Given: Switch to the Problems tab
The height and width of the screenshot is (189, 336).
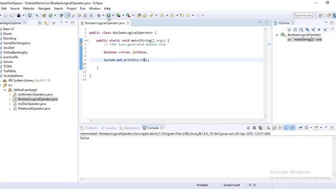Looking at the screenshot, I should click(89, 128).
